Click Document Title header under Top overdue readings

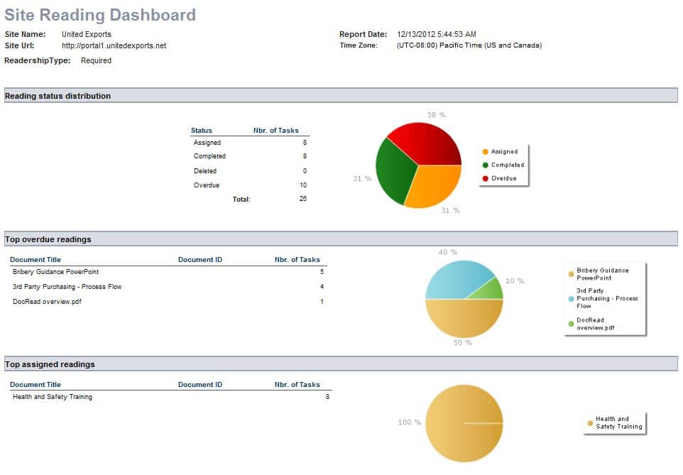(x=35, y=260)
